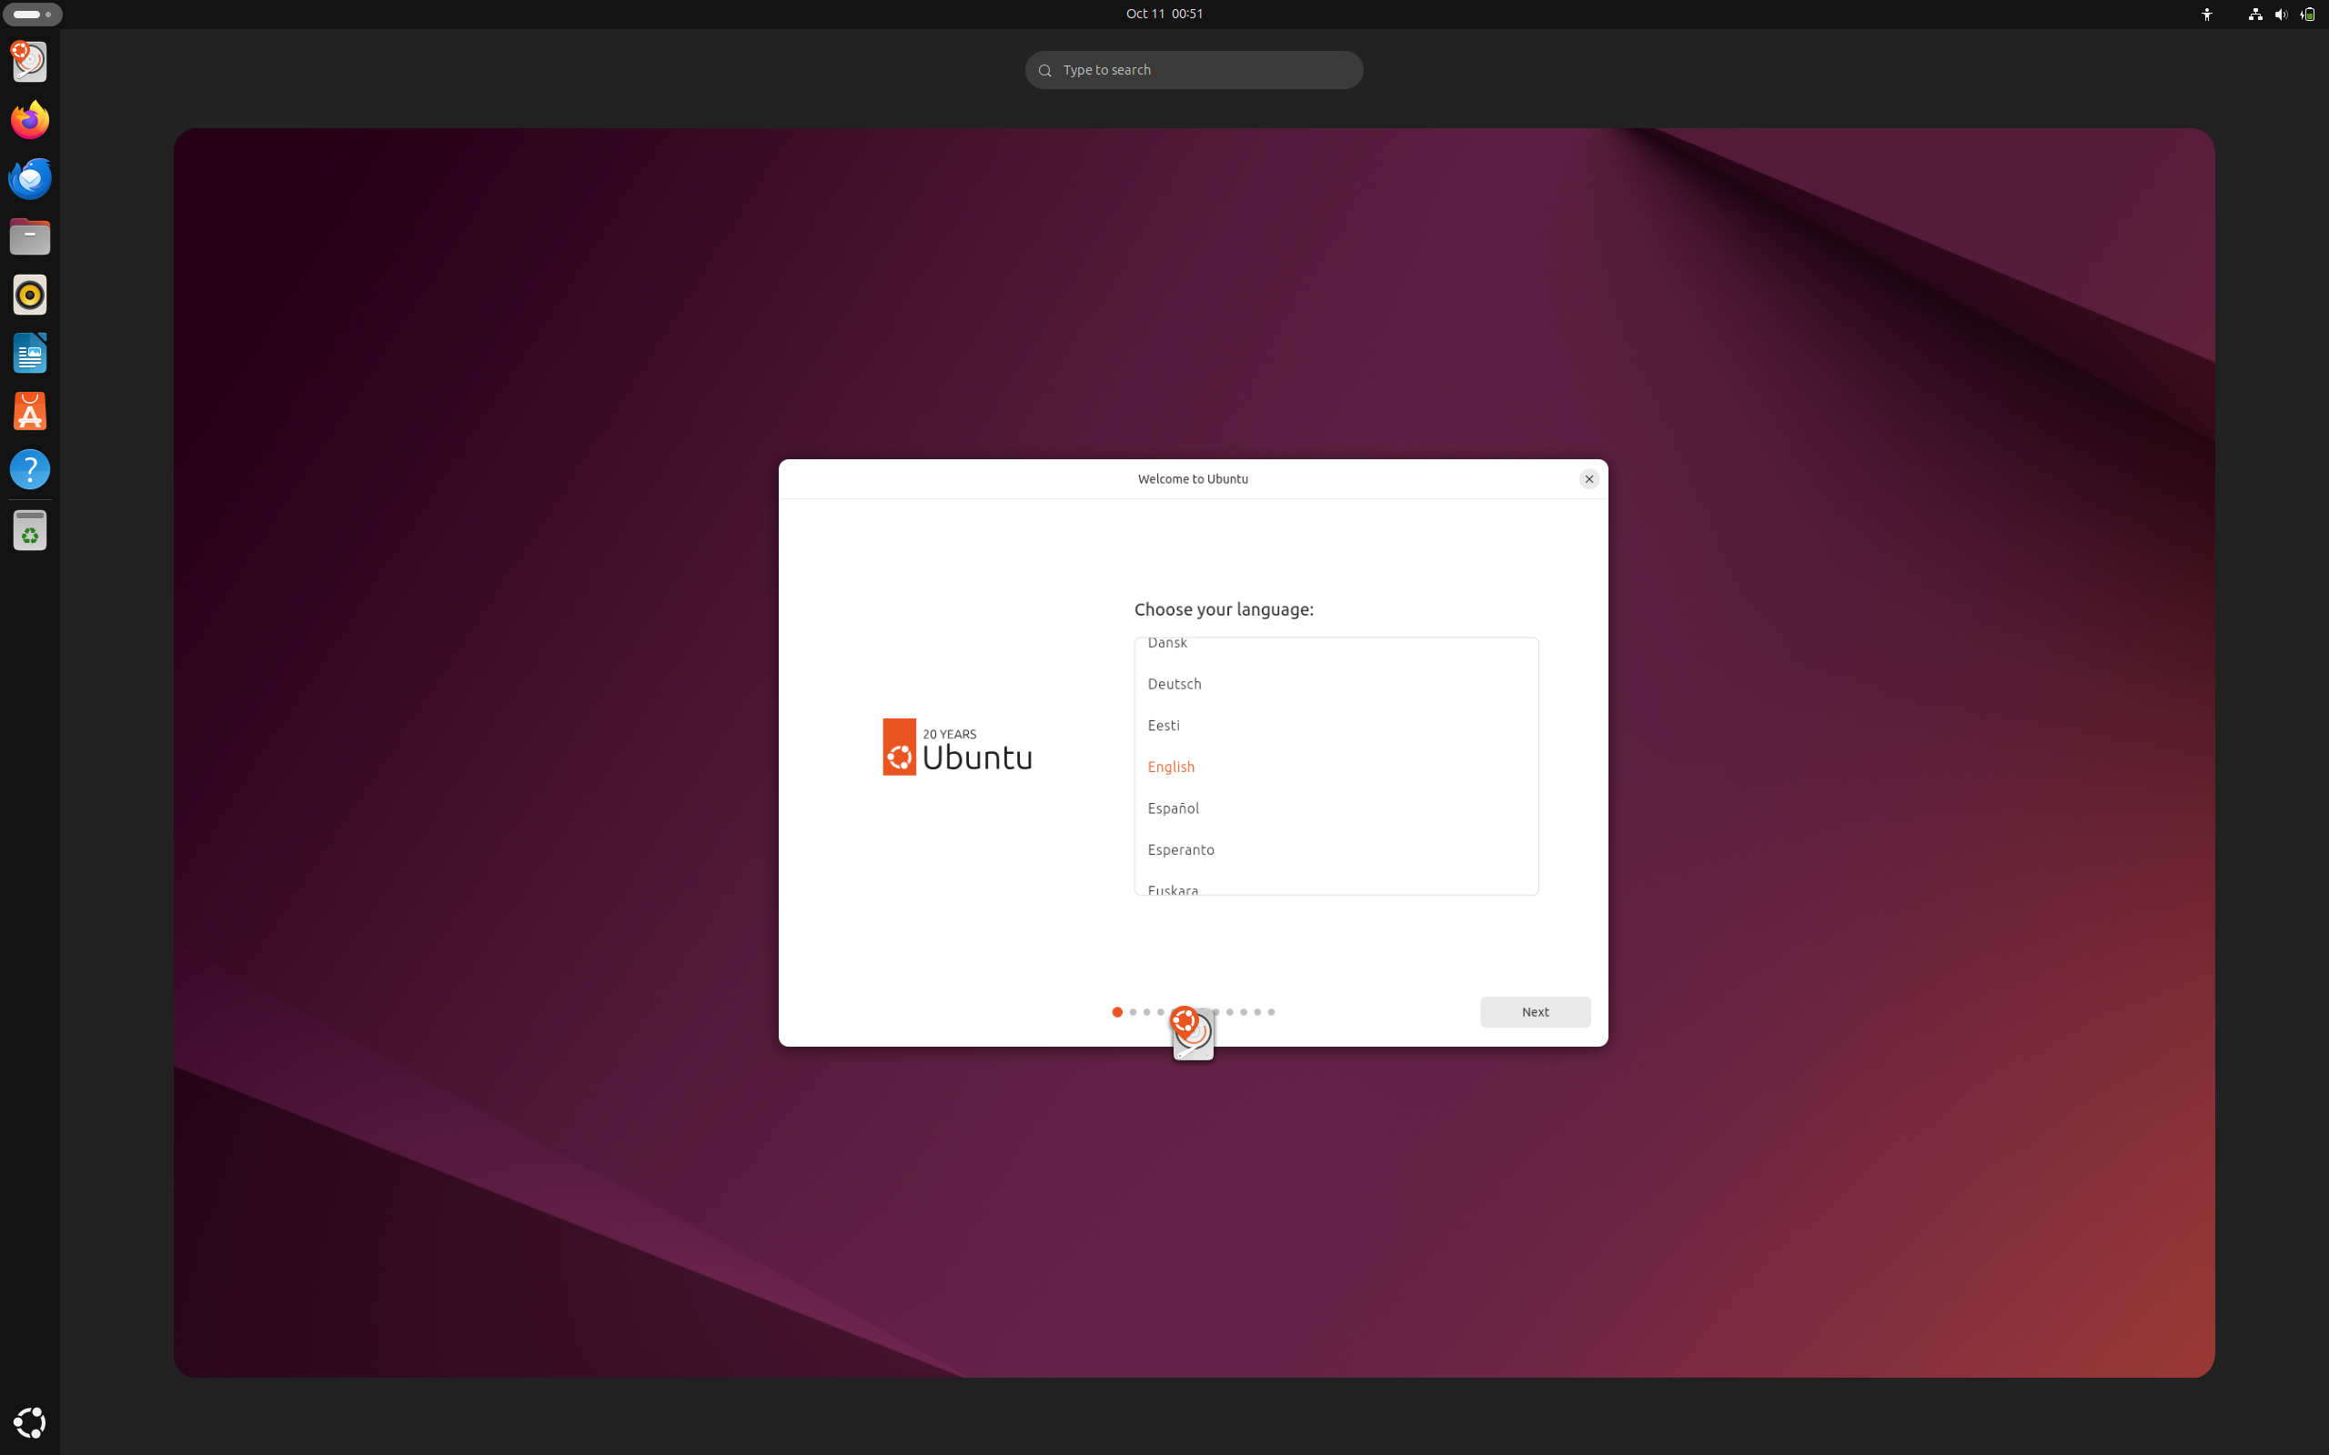The height and width of the screenshot is (1455, 2329).
Task: Open Rhythmbox music player
Action: [30, 295]
